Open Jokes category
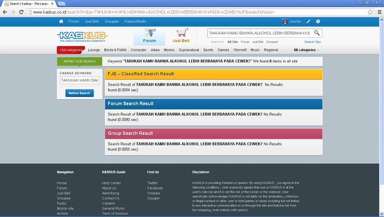This screenshot has height=217, width=384. coord(155,50)
